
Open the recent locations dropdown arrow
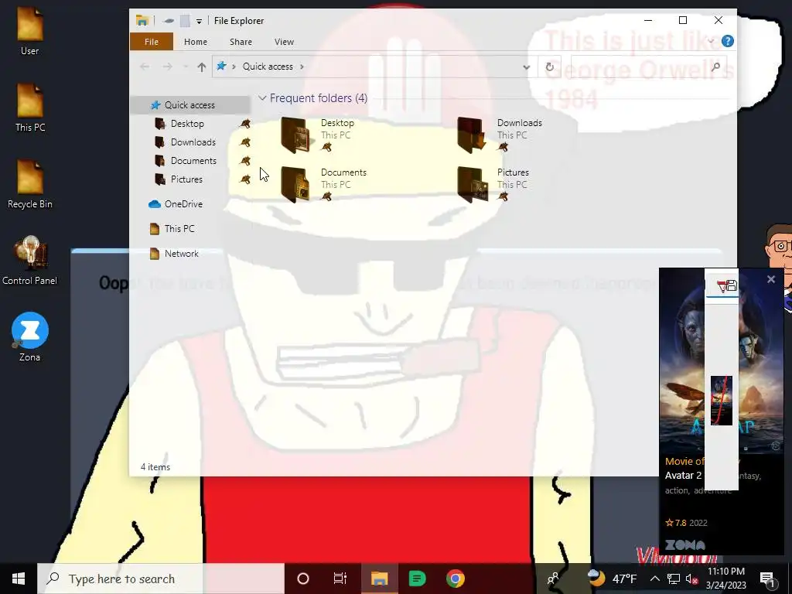point(186,67)
